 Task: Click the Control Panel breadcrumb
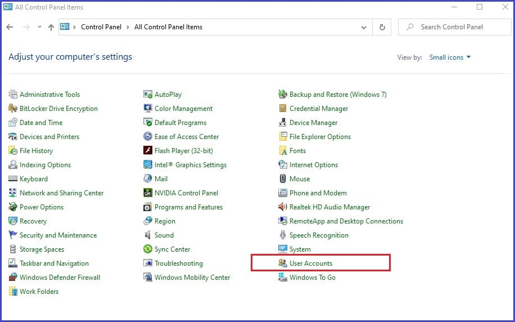101,27
